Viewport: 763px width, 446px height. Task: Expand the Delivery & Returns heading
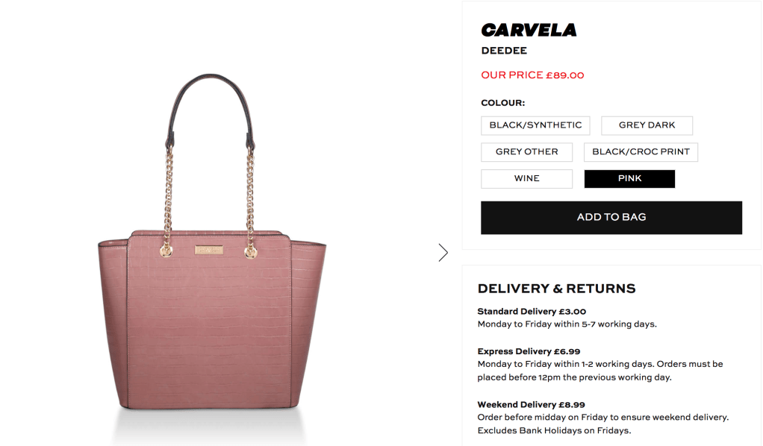556,289
